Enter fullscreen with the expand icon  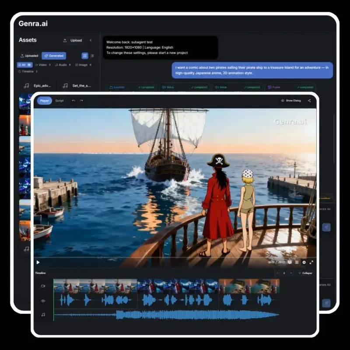point(311,262)
